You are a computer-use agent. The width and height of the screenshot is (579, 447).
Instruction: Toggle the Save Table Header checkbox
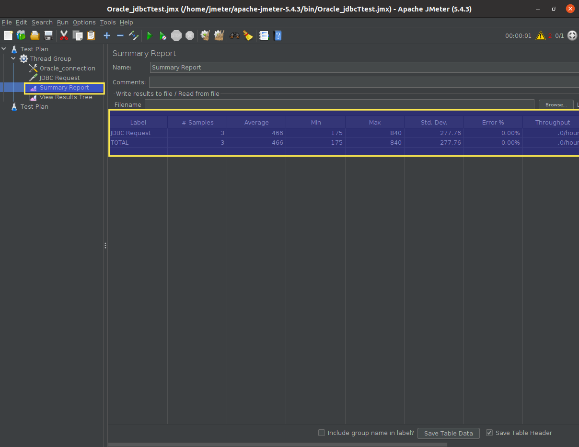tap(489, 433)
